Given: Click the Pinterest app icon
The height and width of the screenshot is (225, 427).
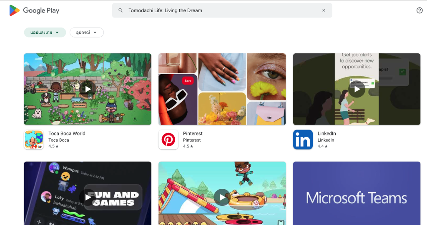Looking at the screenshot, I should (168, 140).
